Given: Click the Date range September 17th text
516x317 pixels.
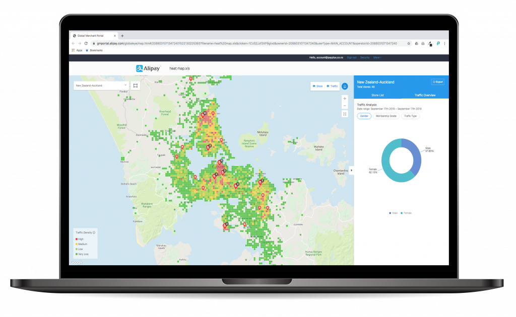Looking at the screenshot, I should pyautogui.click(x=389, y=109).
